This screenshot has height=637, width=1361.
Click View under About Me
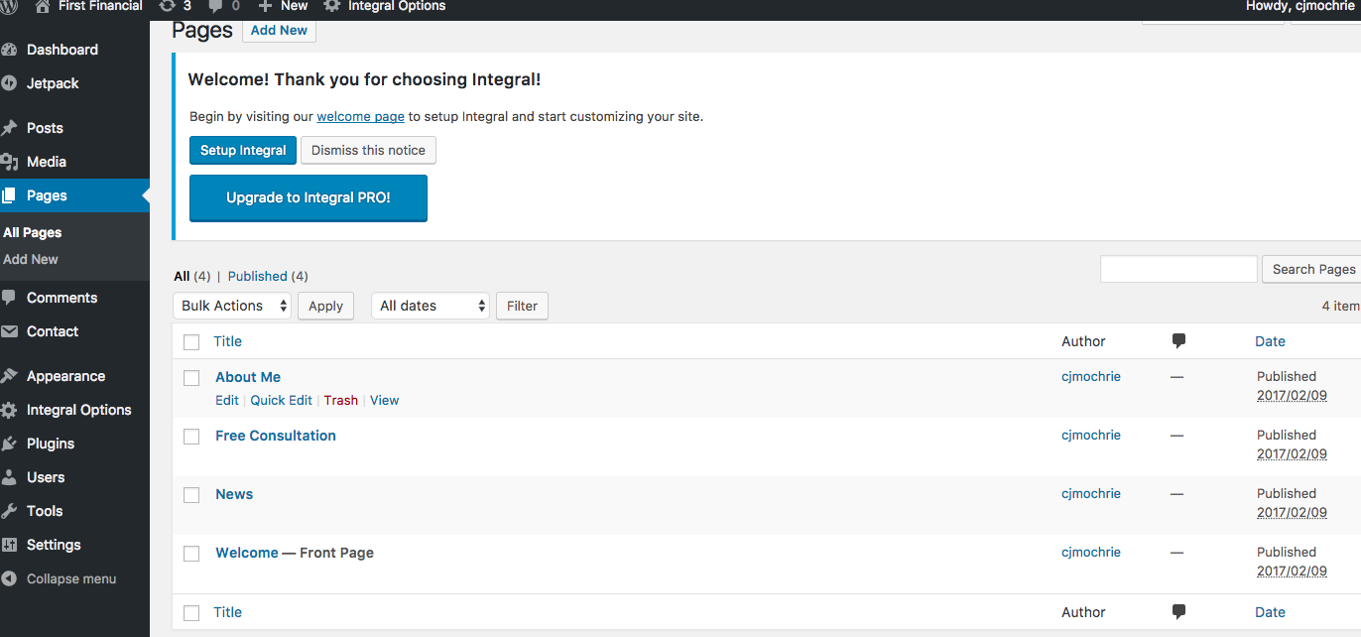384,400
